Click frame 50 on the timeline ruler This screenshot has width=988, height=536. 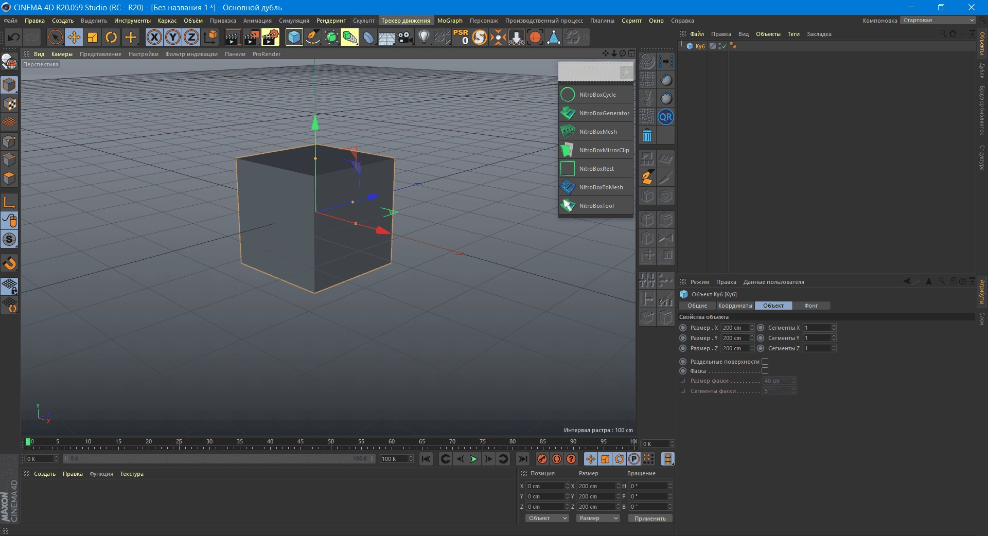click(331, 442)
